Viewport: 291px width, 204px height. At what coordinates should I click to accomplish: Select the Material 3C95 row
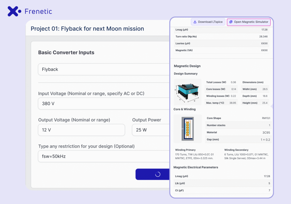click(x=238, y=132)
